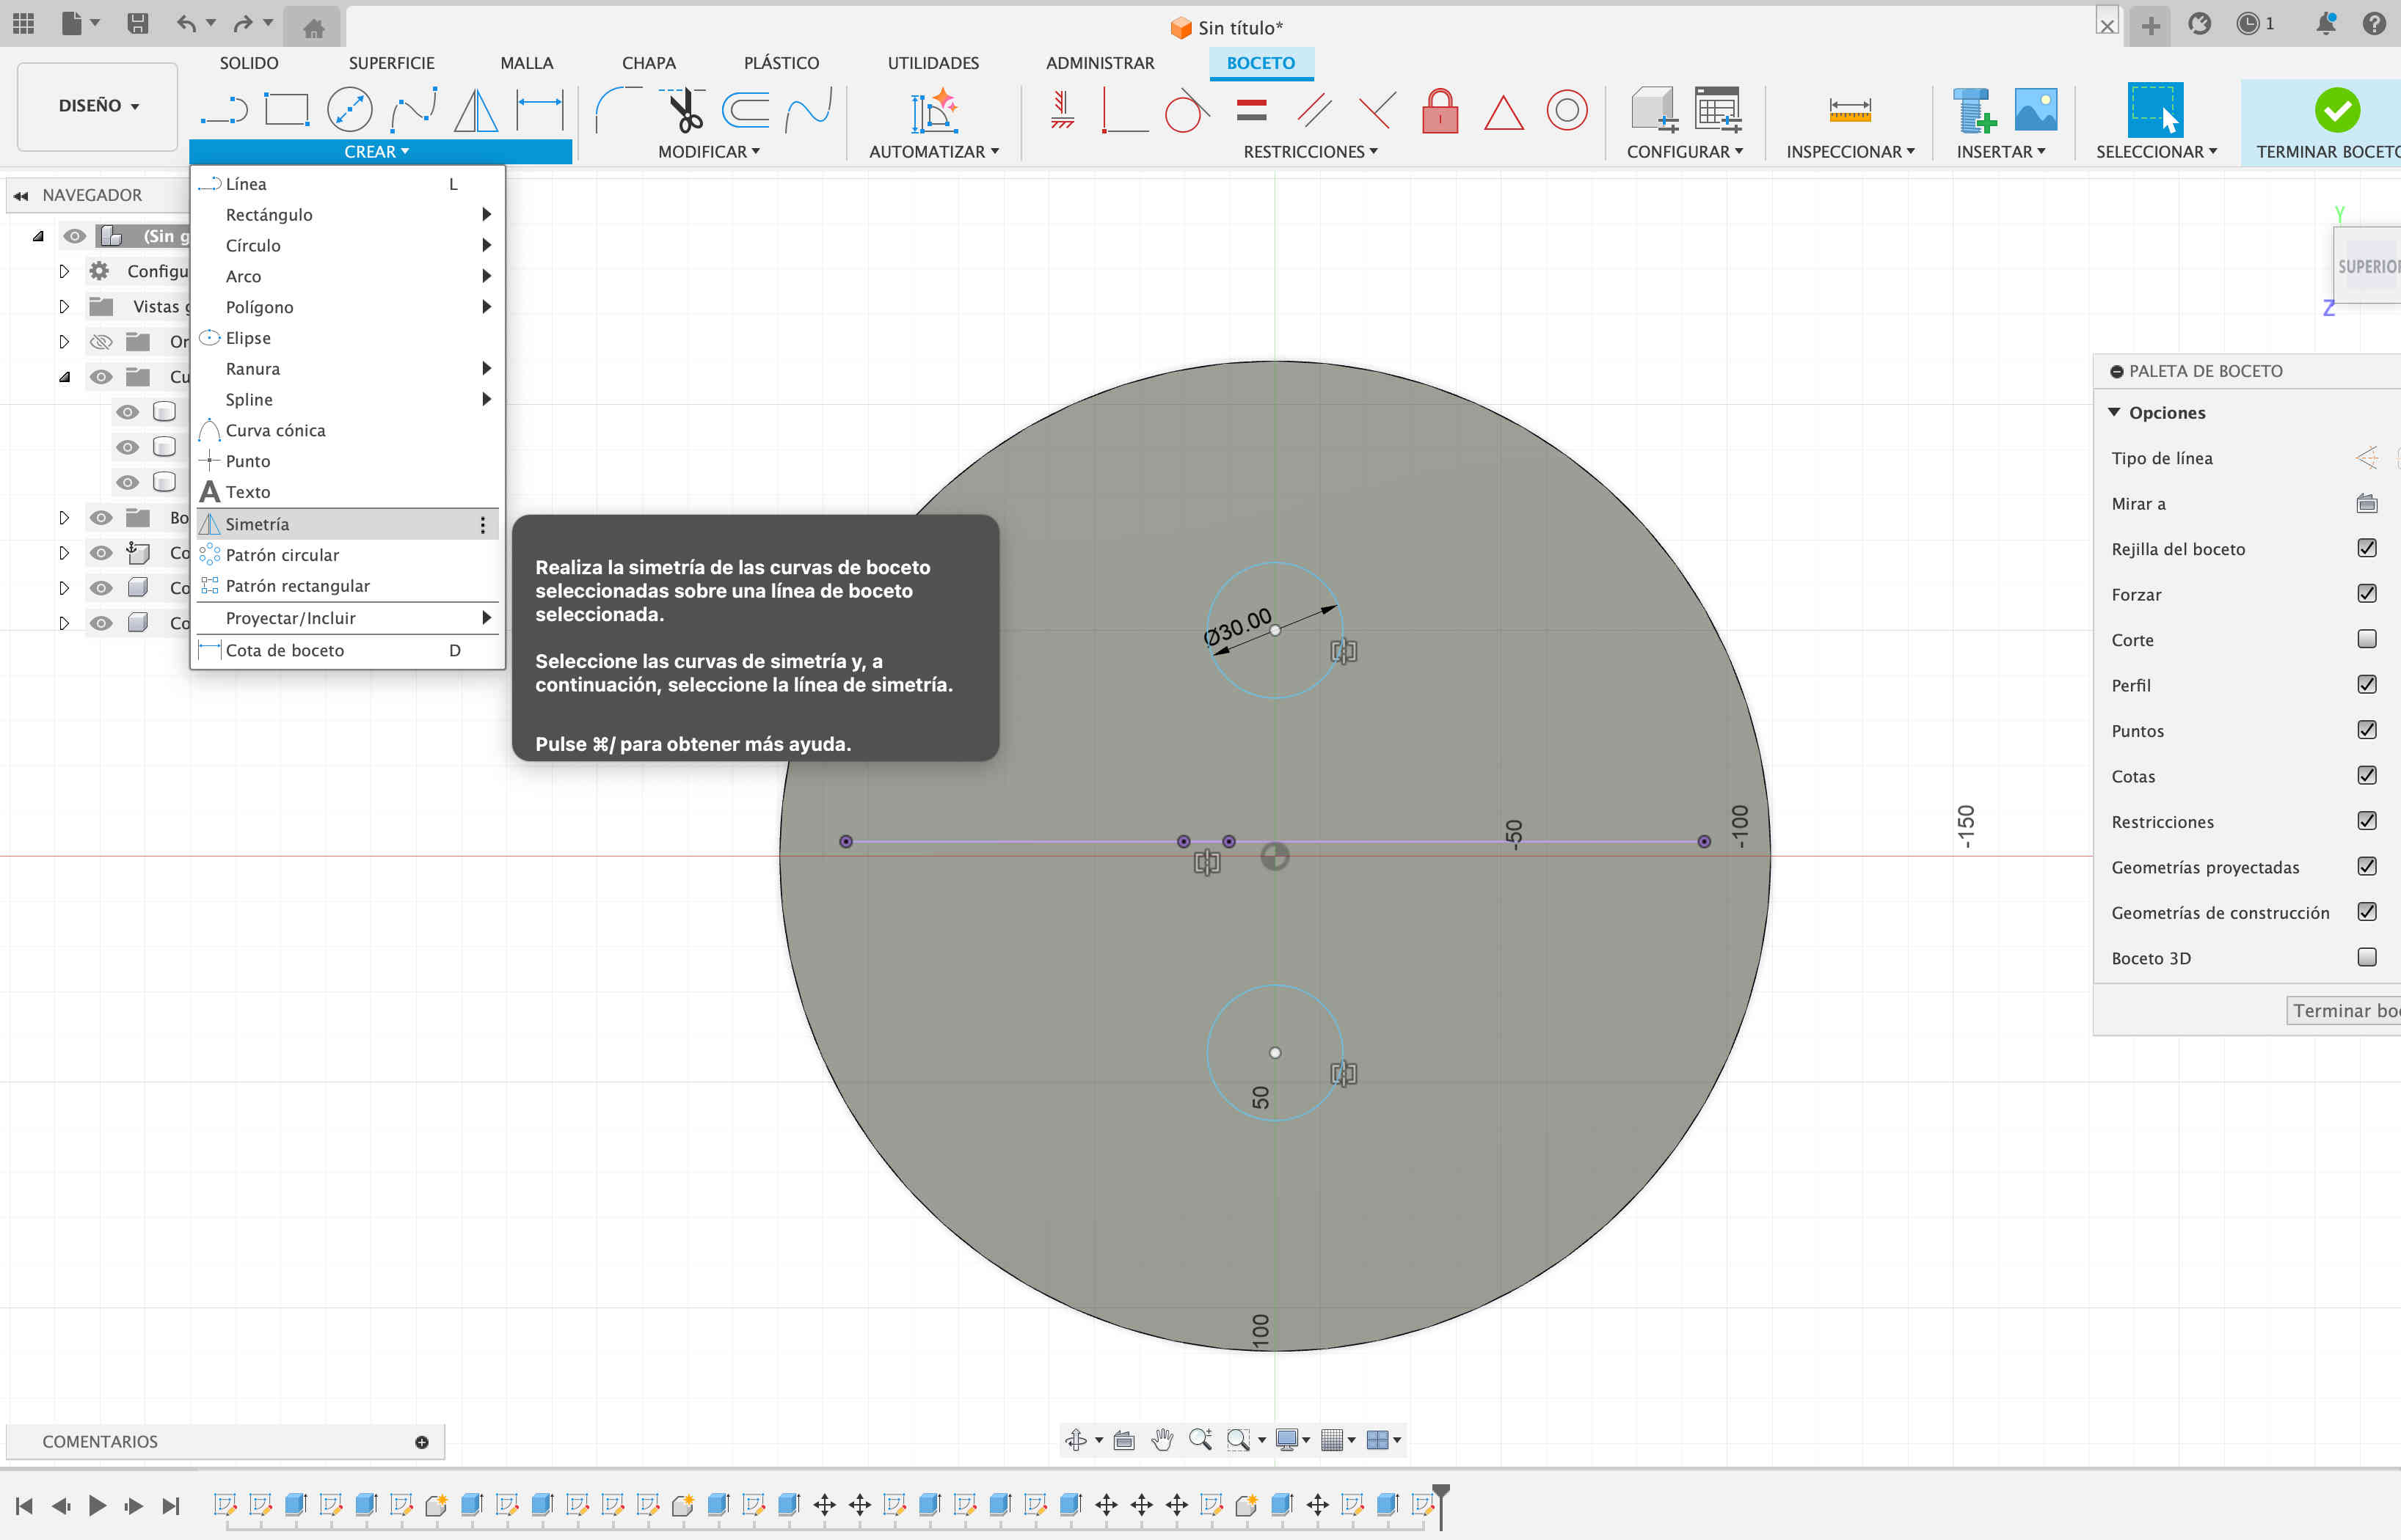The width and height of the screenshot is (2401, 1540).
Task: Enable the Boceto 3D checkbox
Action: (x=2367, y=958)
